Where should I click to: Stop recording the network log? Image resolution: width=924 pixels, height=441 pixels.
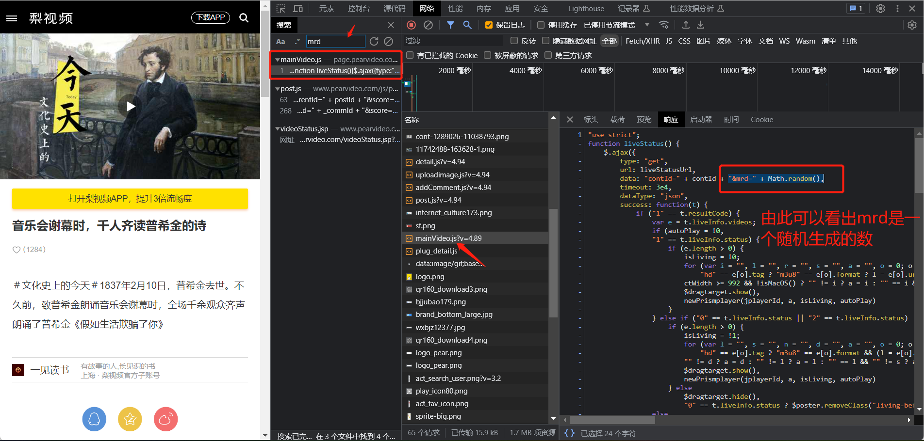tap(411, 25)
